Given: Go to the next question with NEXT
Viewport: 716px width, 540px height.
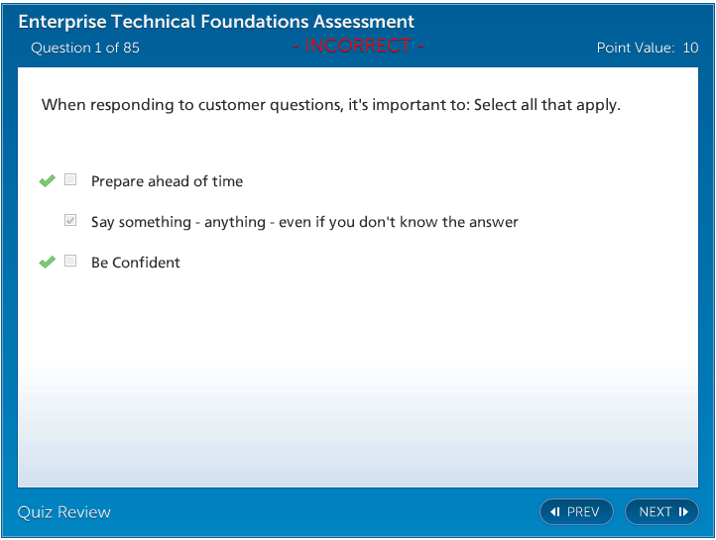Looking at the screenshot, I should 662,512.
